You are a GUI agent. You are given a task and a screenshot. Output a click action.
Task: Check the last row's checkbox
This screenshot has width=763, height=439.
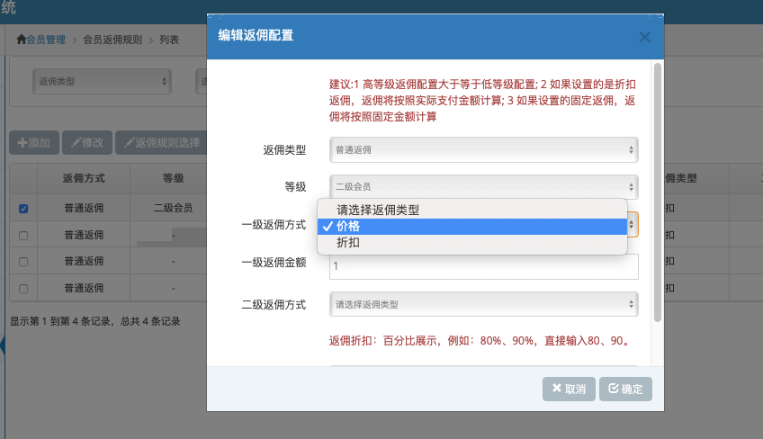tap(23, 289)
